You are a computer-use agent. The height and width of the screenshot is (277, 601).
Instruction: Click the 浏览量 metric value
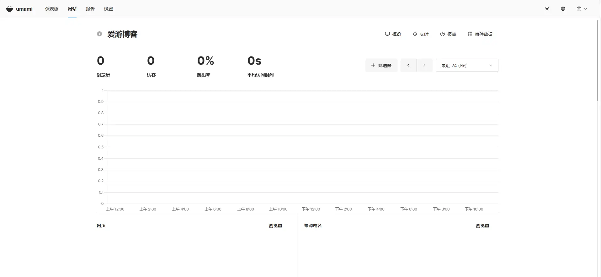tap(101, 61)
